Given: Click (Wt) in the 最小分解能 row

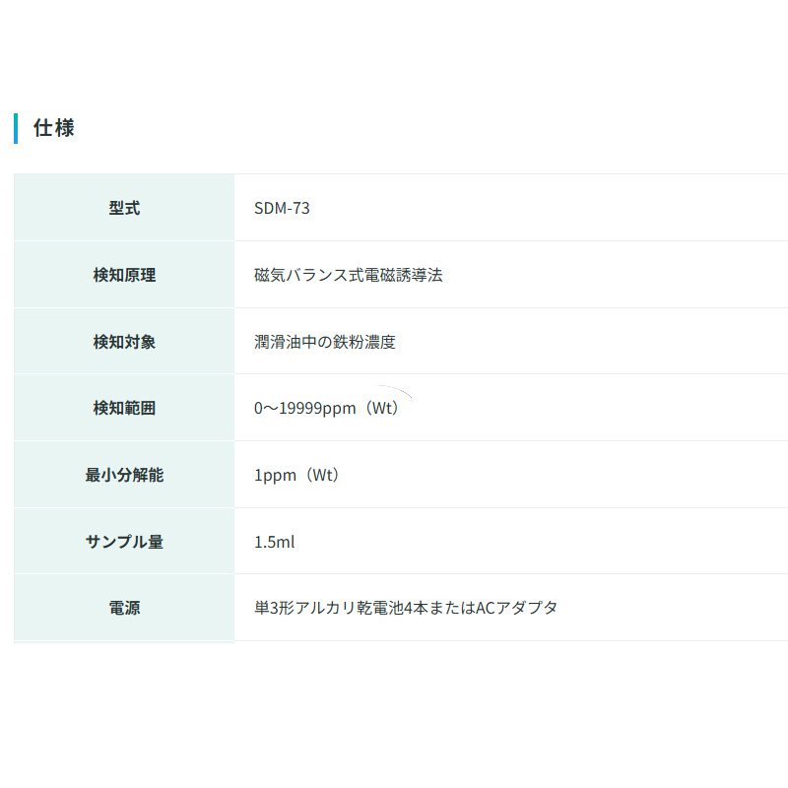Looking at the screenshot, I should coord(322,475).
